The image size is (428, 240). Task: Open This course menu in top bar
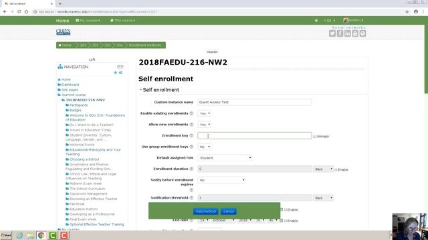coord(122,21)
